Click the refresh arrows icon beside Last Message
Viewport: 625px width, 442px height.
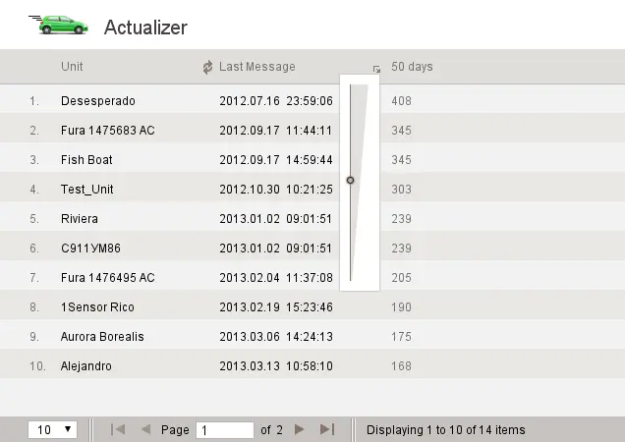click(x=207, y=67)
